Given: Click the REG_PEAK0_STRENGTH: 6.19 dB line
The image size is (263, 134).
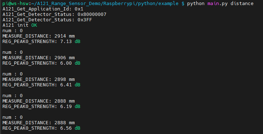Looking at the screenshot, I should 41,107.
